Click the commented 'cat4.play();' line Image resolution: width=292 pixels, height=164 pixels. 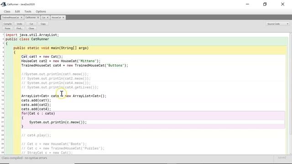(x=36, y=135)
